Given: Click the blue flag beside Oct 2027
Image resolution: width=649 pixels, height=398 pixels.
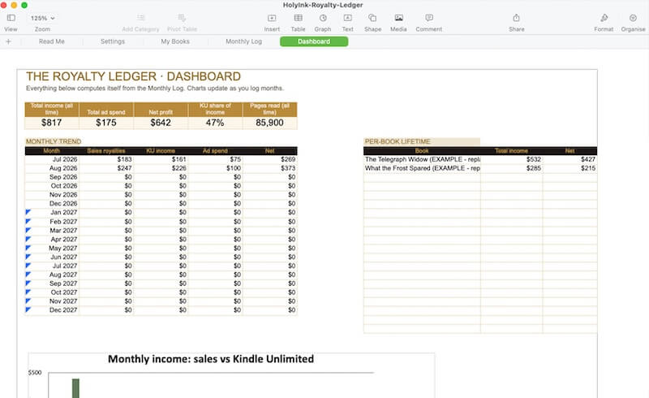Looking at the screenshot, I should [28, 292].
